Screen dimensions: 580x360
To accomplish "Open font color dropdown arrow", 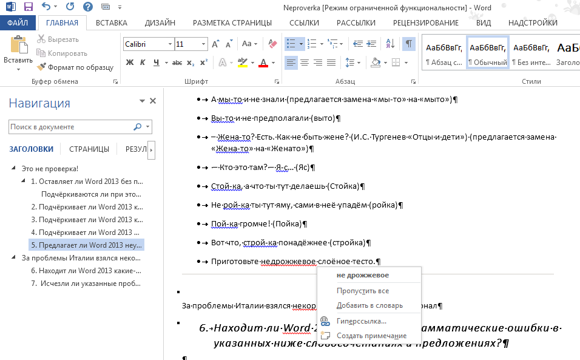I will pos(274,63).
